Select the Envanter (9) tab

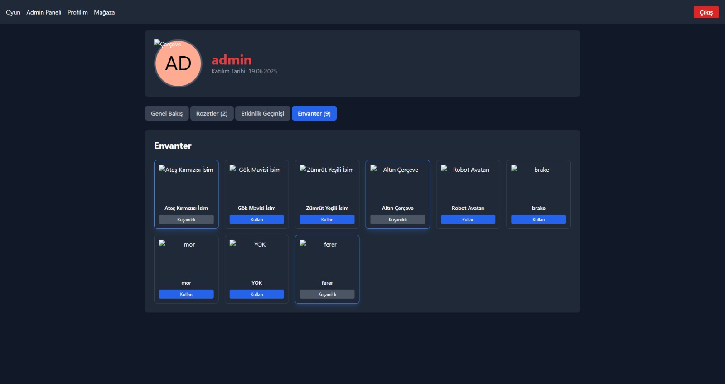point(314,113)
